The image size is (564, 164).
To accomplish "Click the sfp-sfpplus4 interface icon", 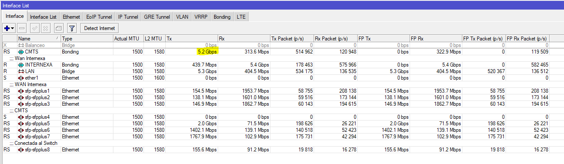I will 21,117.
